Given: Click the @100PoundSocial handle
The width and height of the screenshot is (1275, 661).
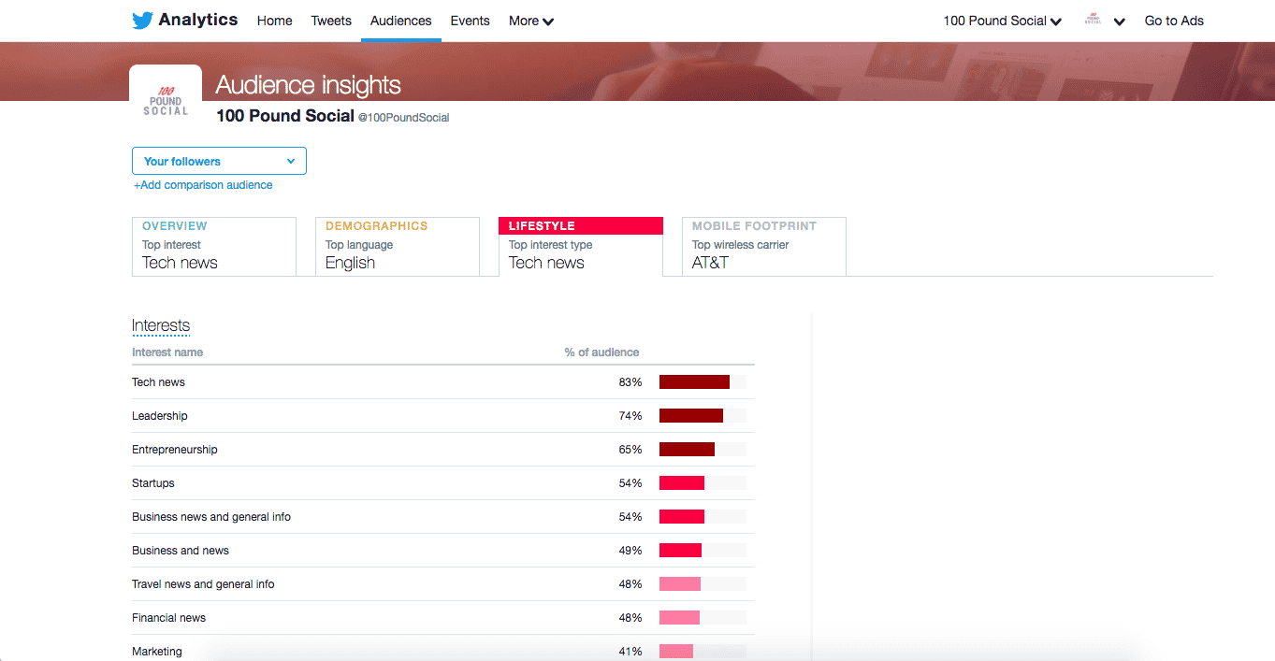Looking at the screenshot, I should click(x=404, y=118).
